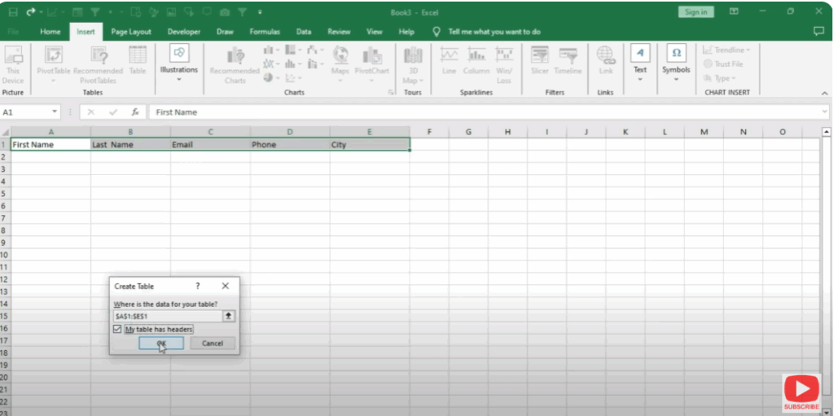This screenshot has width=834, height=416.
Task: Switch to the Home tab
Action: pos(50,32)
